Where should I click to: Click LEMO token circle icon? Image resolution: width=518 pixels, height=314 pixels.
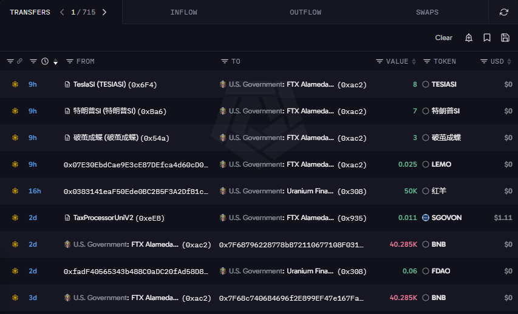[x=426, y=164]
